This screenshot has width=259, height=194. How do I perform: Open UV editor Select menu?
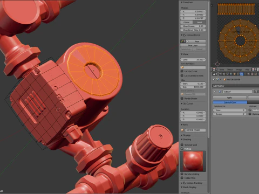pyautogui.click(x=230, y=70)
